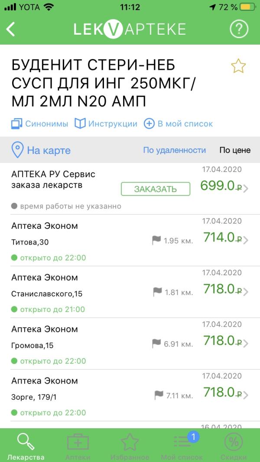Tap flag distance icon for Зорге, 179/1

[159, 395]
